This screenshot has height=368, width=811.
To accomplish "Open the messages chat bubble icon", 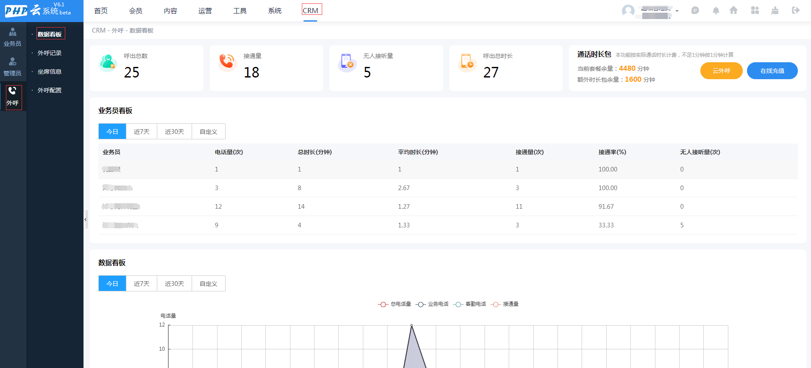I will [x=695, y=11].
